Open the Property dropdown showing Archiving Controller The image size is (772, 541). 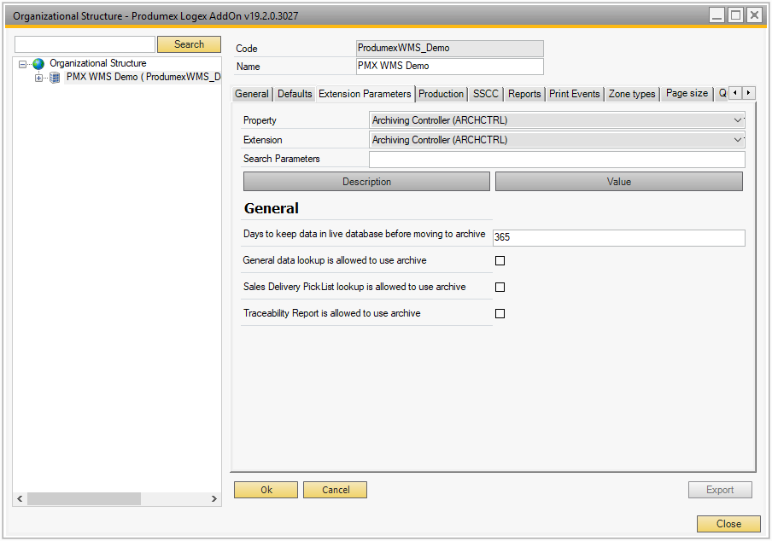coord(738,120)
